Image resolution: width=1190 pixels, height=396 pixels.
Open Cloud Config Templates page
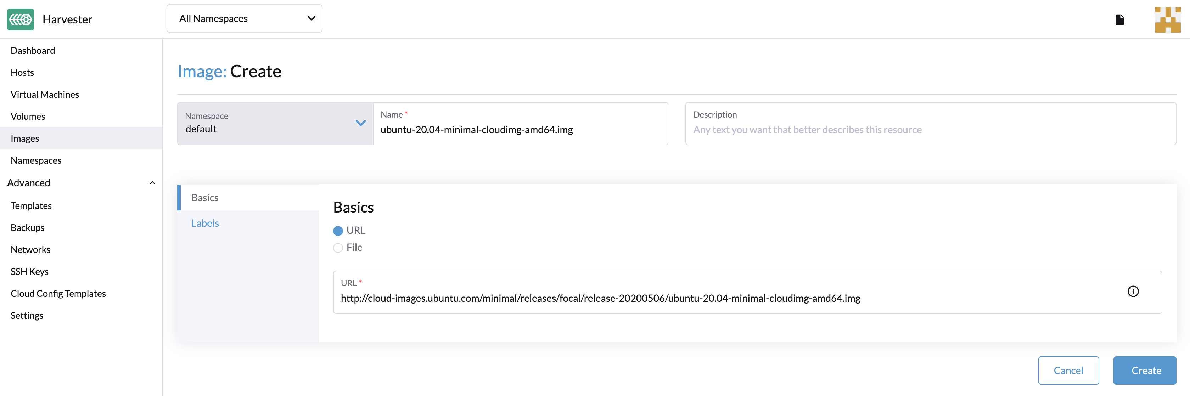pyautogui.click(x=58, y=294)
